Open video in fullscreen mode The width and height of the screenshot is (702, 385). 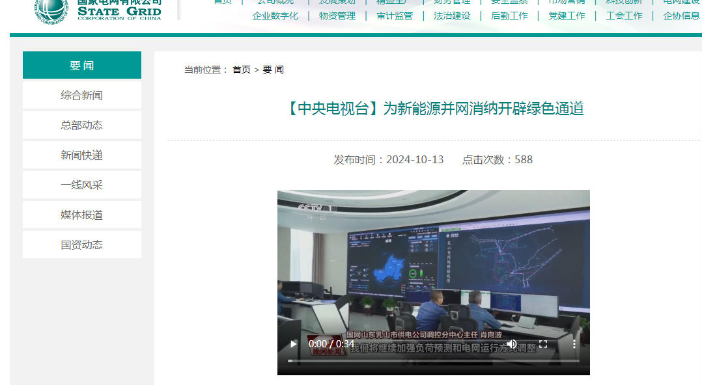click(x=543, y=344)
